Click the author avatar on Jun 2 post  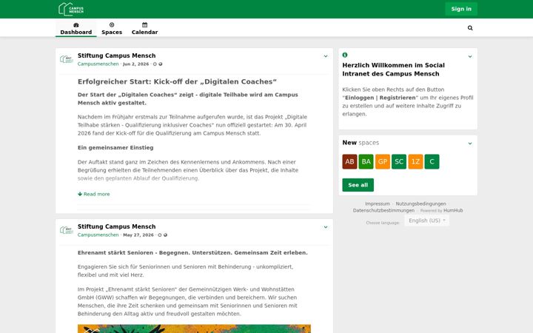coord(67,59)
